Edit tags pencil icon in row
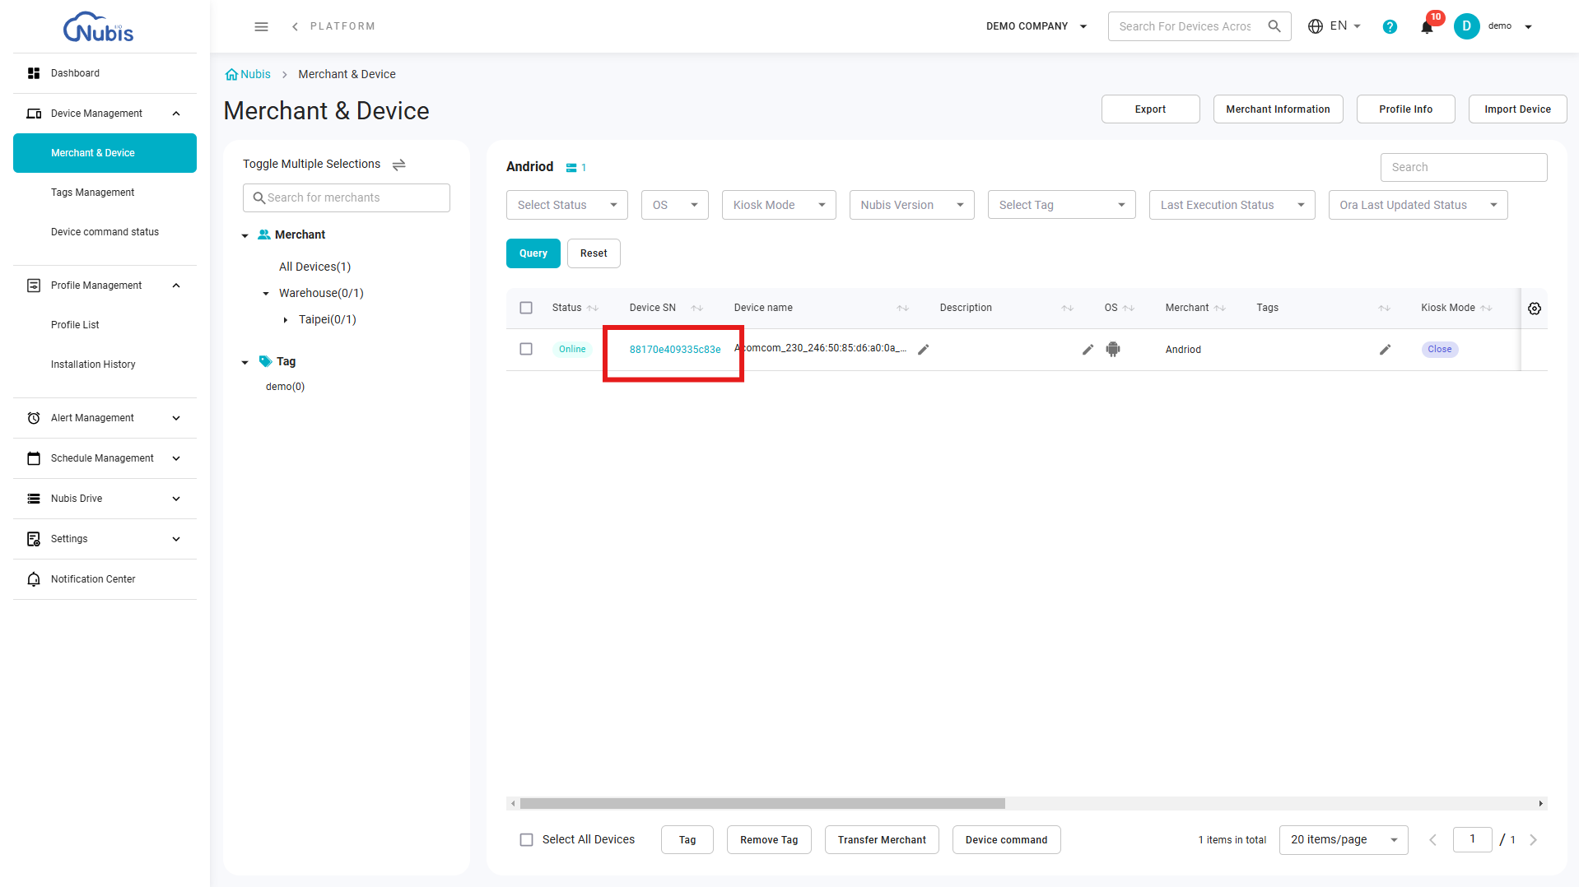The width and height of the screenshot is (1579, 887). [x=1385, y=350]
